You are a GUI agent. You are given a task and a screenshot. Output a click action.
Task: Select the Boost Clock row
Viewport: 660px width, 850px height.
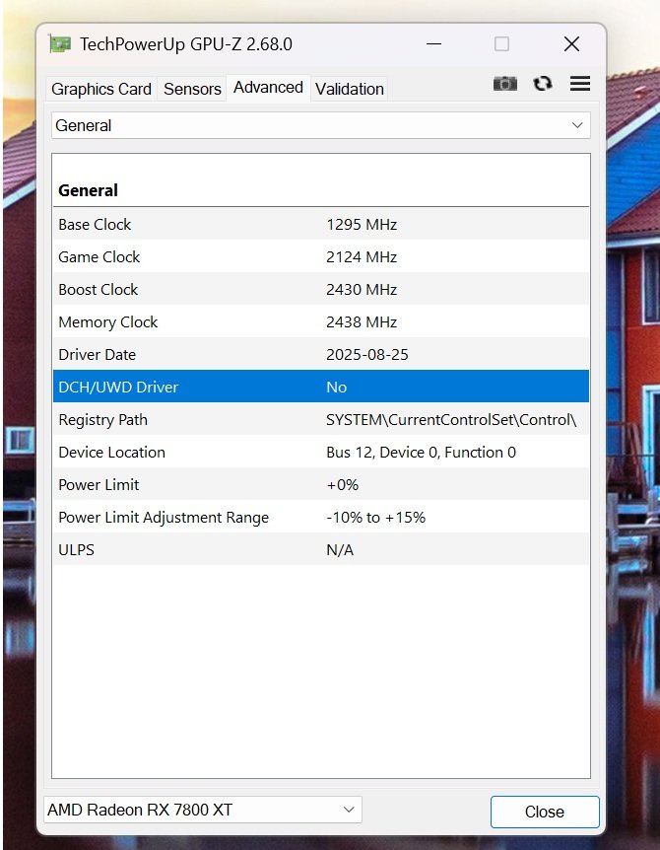click(320, 289)
